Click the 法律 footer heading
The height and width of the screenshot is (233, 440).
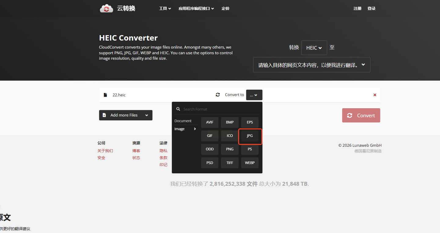click(x=163, y=143)
